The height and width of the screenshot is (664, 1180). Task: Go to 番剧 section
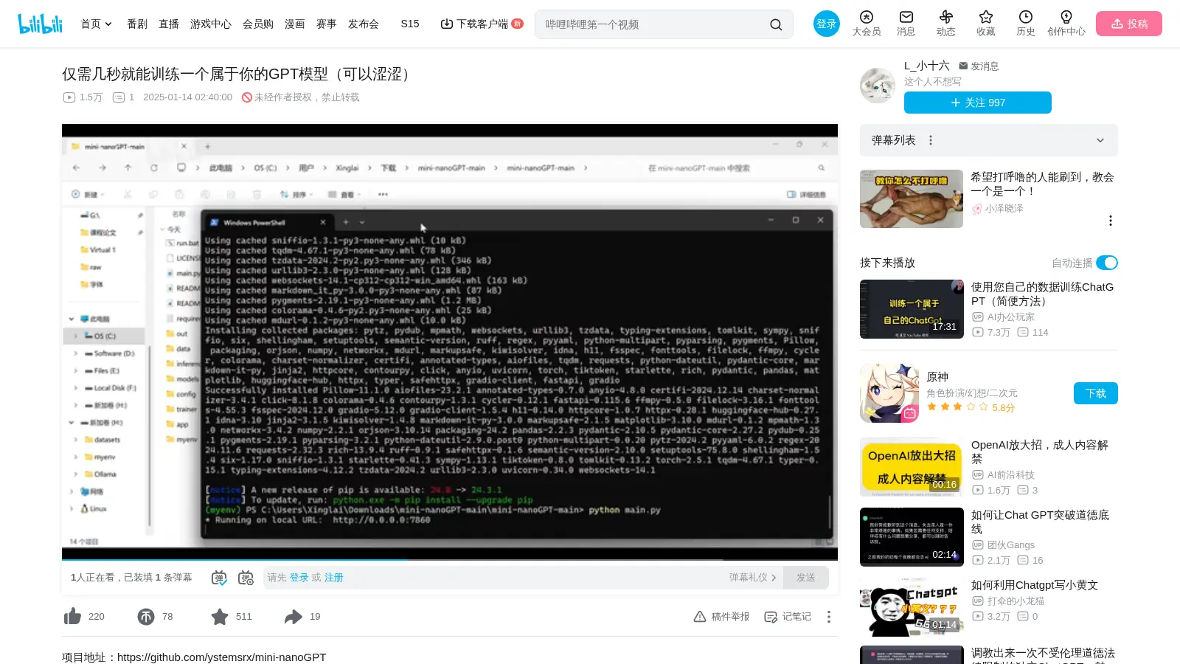pos(137,24)
